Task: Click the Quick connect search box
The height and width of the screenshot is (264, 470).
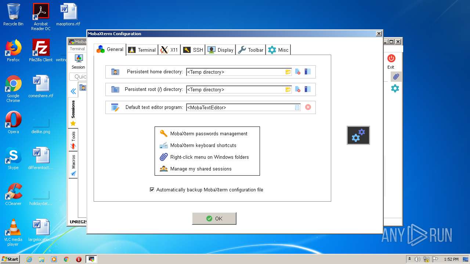Action: (78, 77)
